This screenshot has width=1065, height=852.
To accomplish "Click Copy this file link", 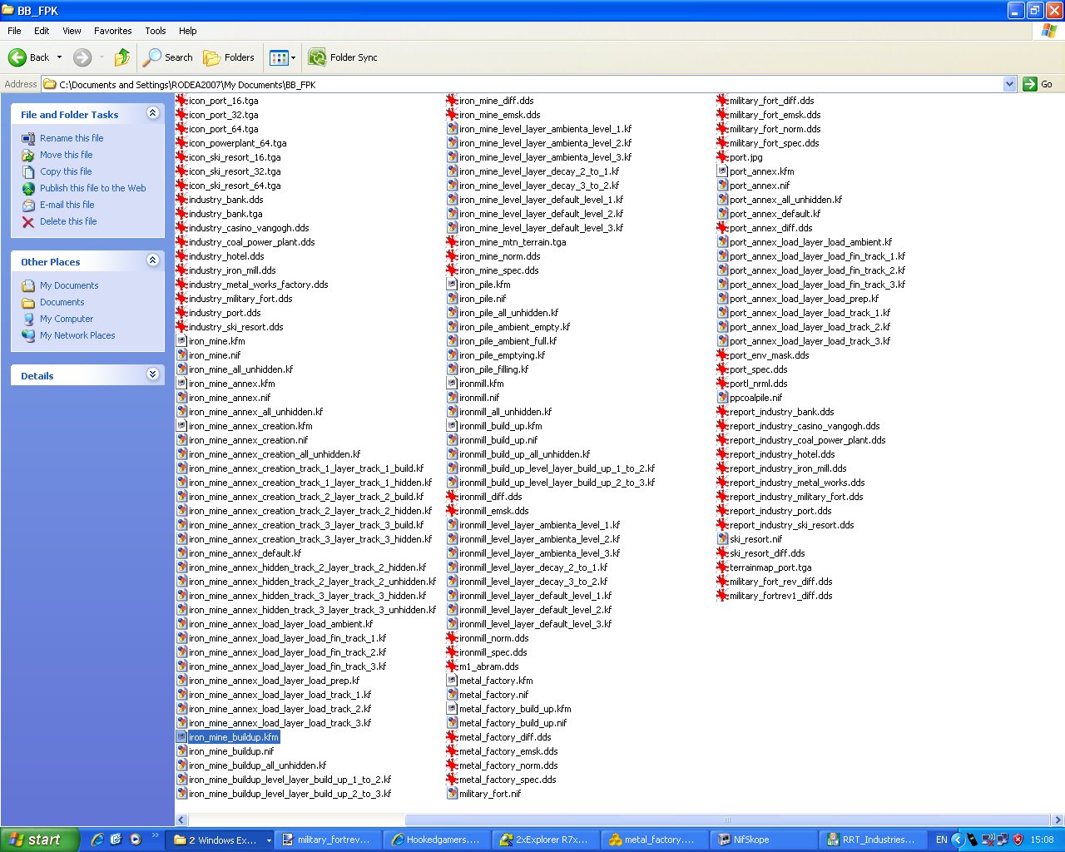I will [66, 171].
